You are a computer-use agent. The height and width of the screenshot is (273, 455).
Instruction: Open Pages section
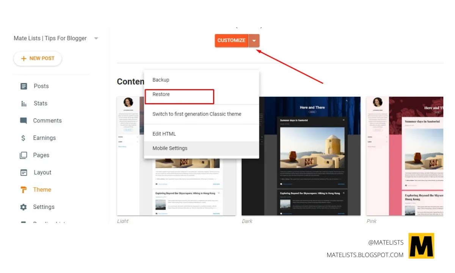[41, 155]
